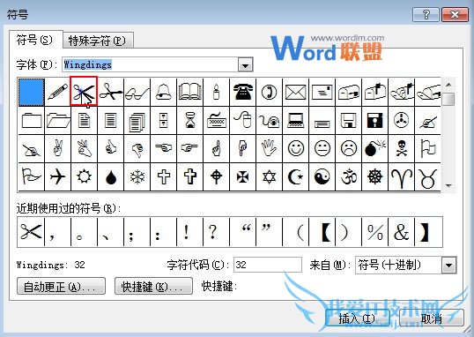
Task: Pick the smiling face symbol
Action: click(x=296, y=148)
